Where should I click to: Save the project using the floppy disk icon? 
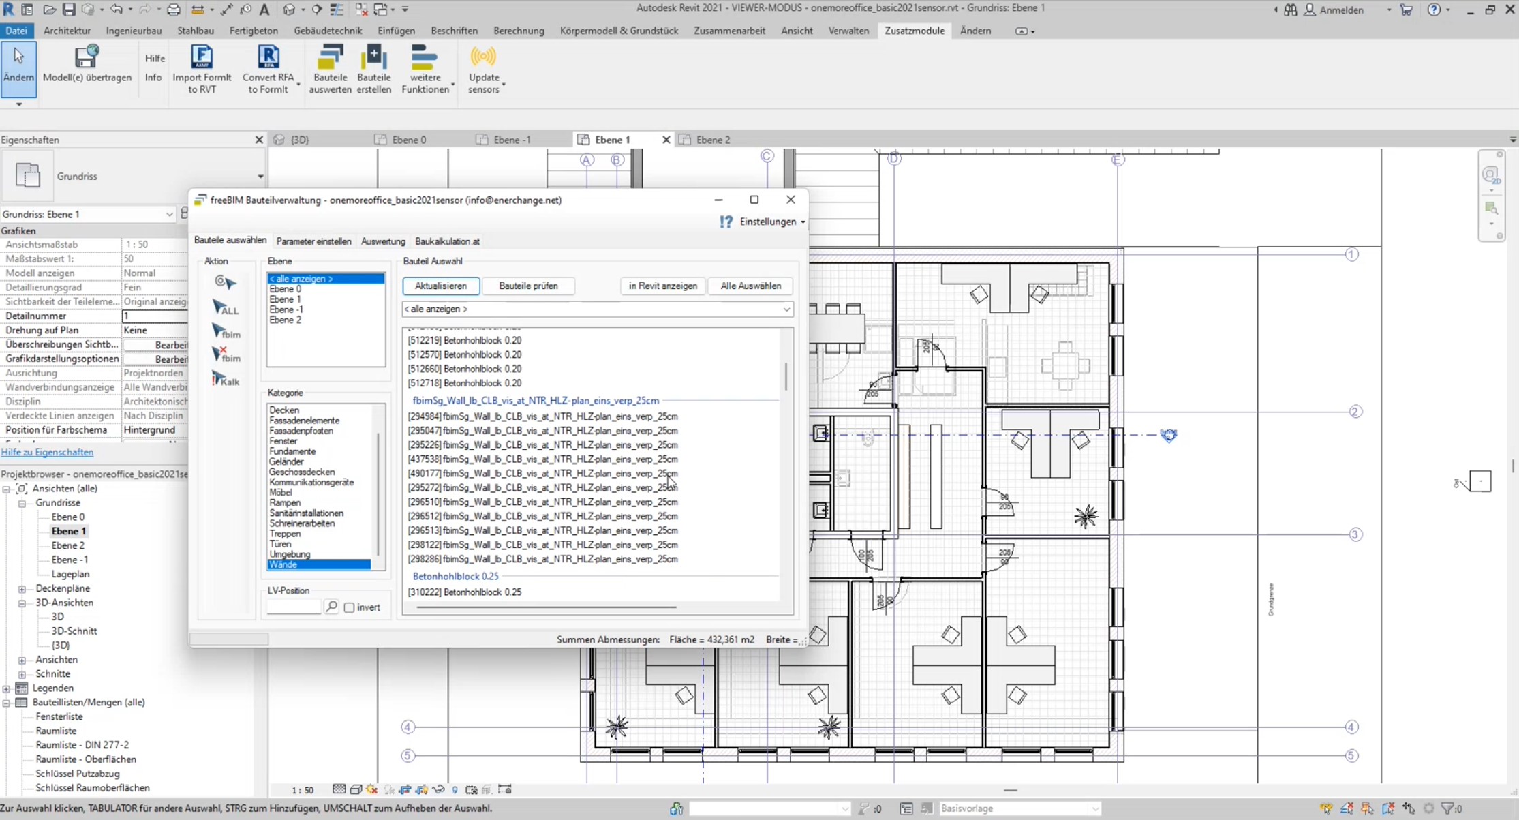click(x=69, y=10)
